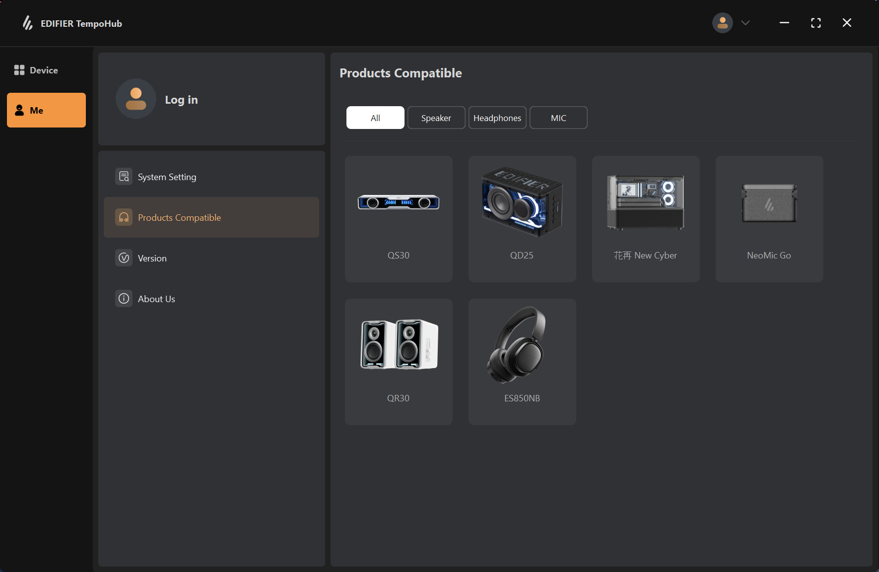Viewport: 879px width, 572px height.
Task: Click the QS30 product name label
Action: [x=399, y=255]
